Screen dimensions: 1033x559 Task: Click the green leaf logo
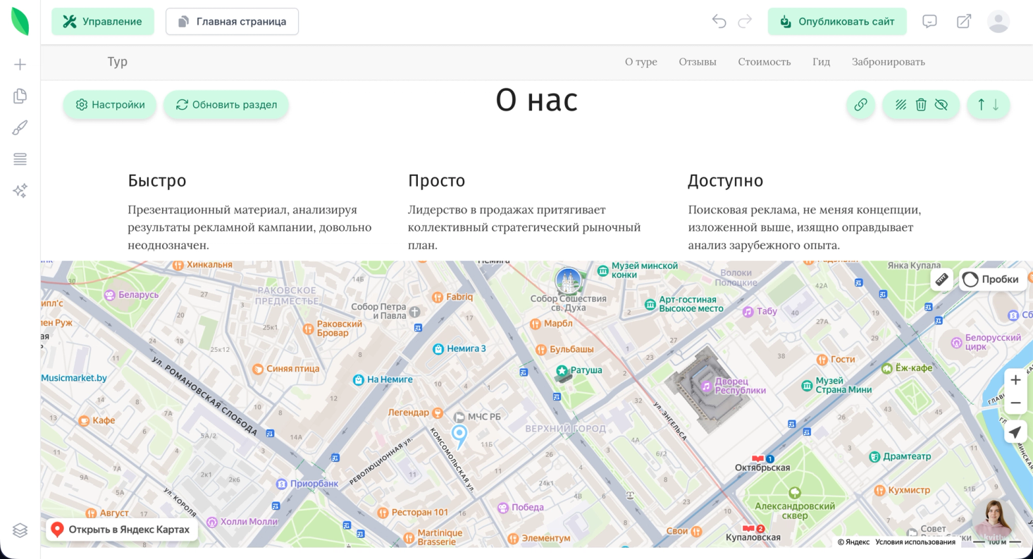(x=20, y=21)
